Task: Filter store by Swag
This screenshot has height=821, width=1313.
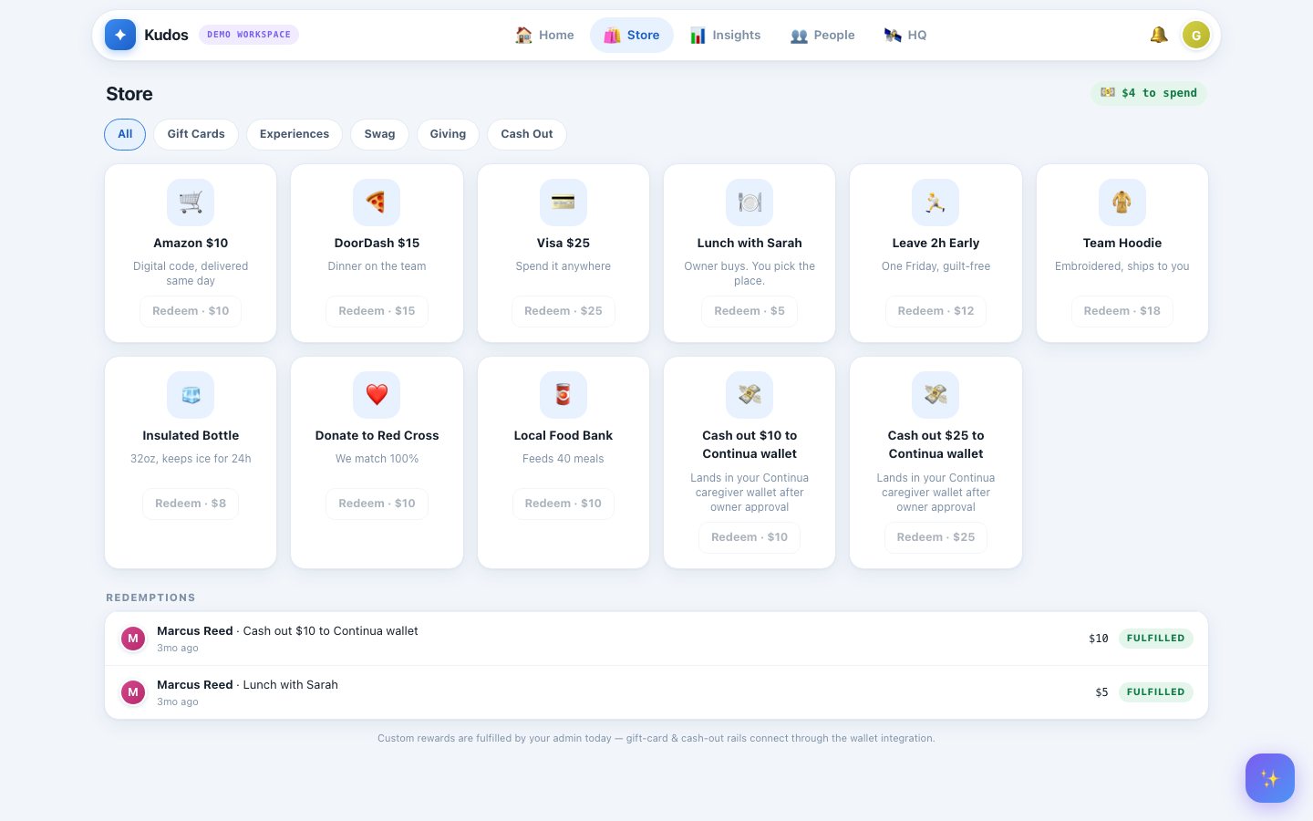Action: [x=380, y=134]
